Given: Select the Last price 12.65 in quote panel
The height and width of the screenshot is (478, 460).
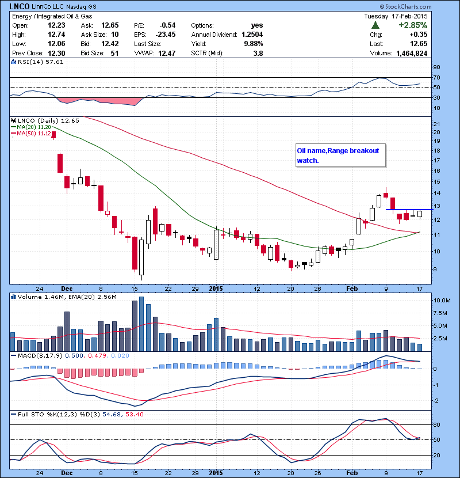Looking at the screenshot, I should pyautogui.click(x=419, y=44).
